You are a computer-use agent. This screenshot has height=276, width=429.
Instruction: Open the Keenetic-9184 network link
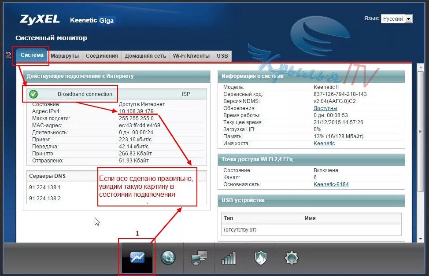331,184
